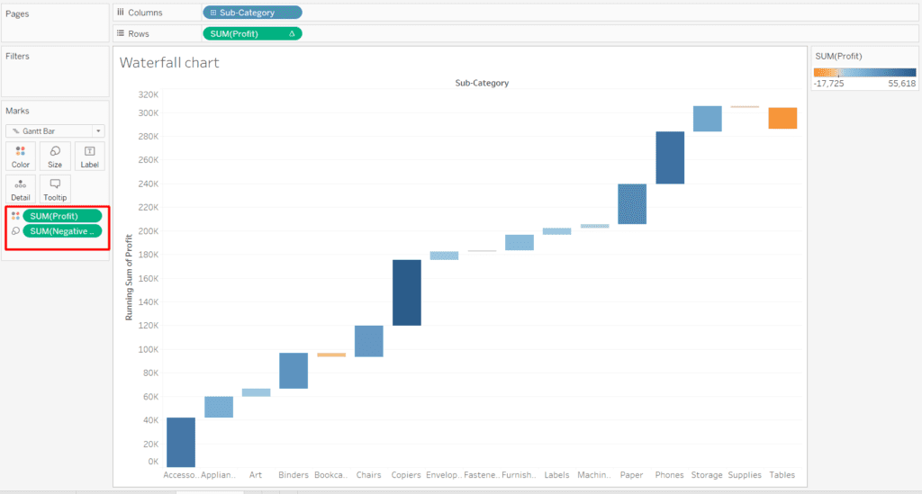
Task: Click the 55,618 legend maximum value
Action: click(901, 84)
